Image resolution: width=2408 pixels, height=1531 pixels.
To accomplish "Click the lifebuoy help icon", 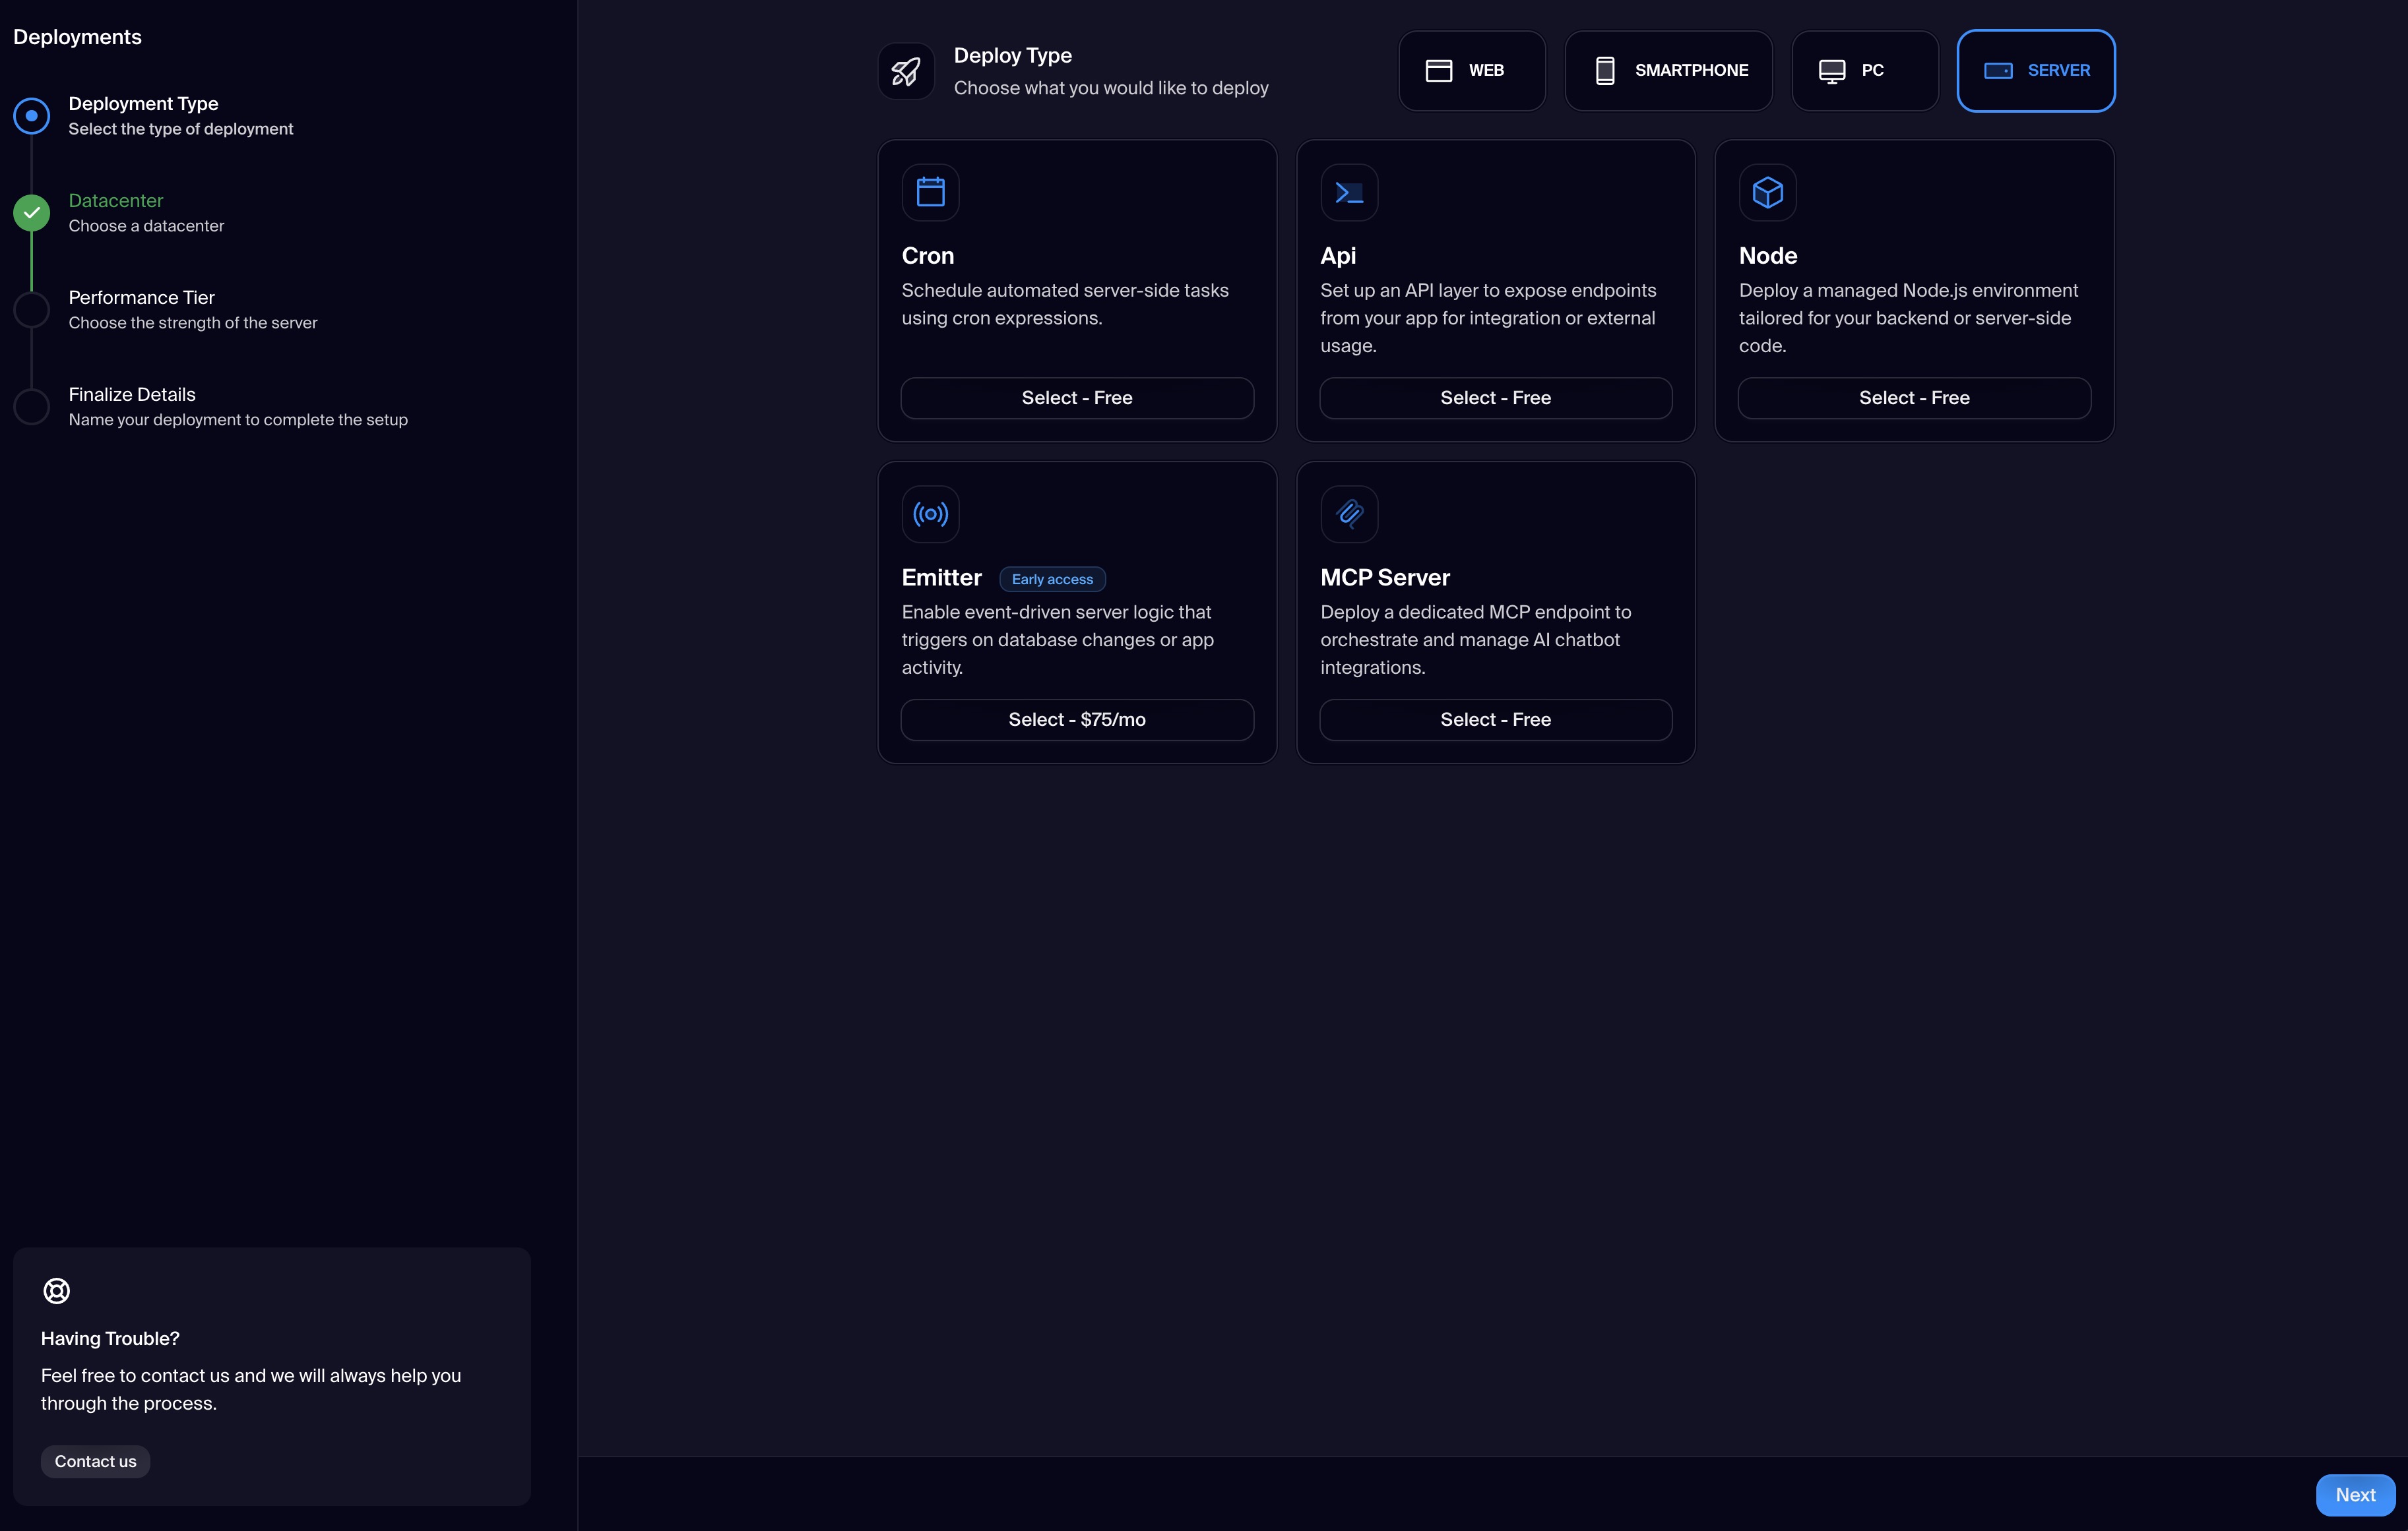I will 57,1290.
